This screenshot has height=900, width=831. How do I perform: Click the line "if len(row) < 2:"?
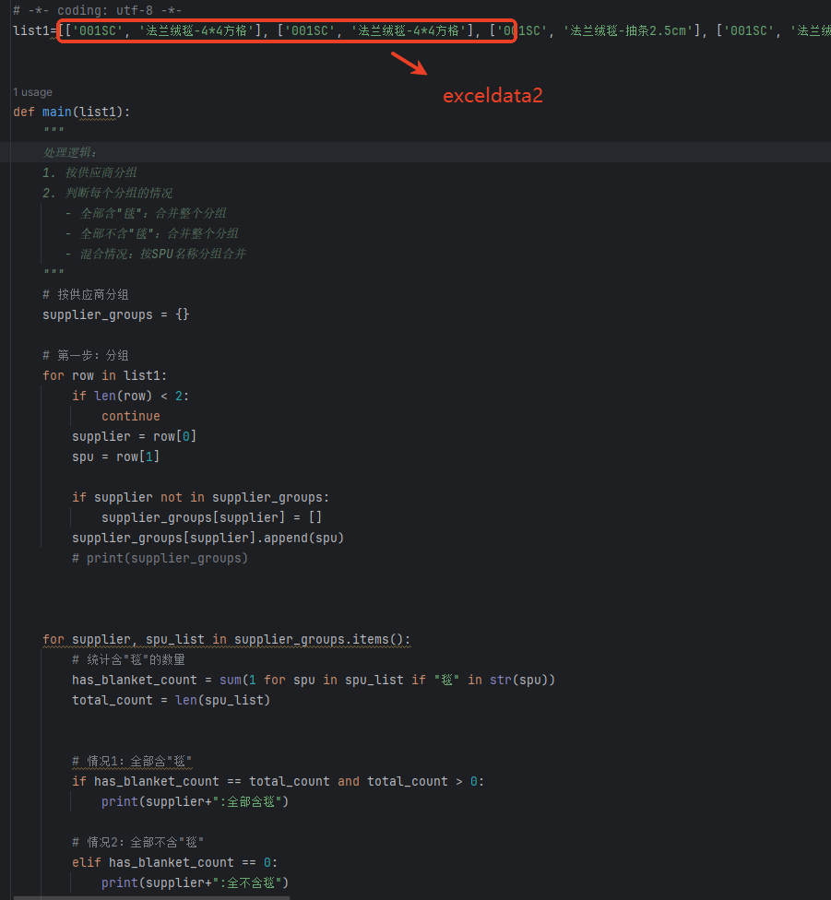point(130,396)
